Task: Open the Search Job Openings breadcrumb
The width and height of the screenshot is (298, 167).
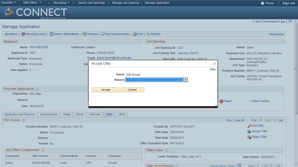Action: coord(91,3)
